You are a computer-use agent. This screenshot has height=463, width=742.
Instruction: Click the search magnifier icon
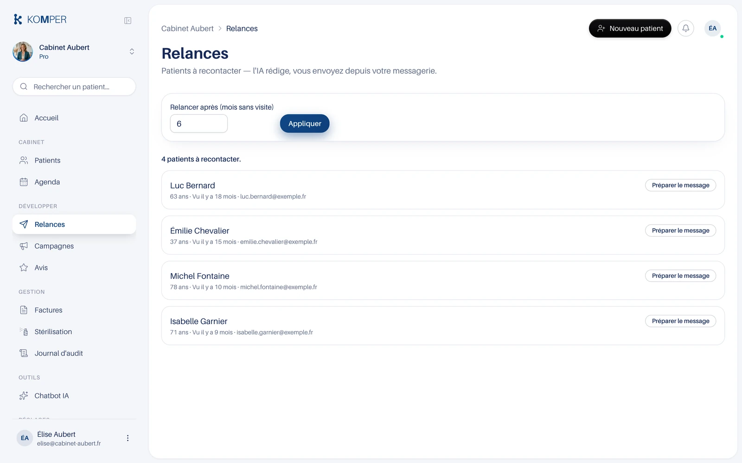24,87
